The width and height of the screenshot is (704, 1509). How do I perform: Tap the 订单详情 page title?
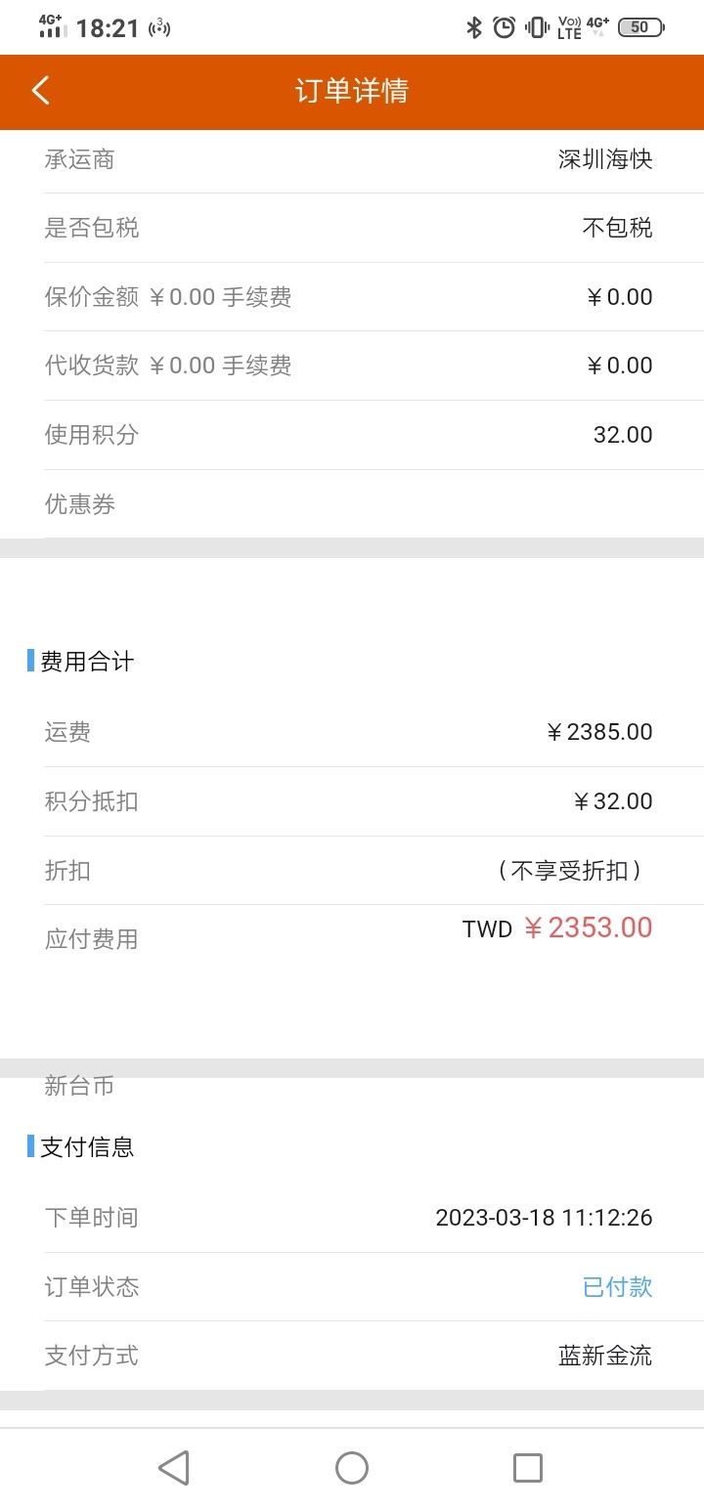(352, 91)
